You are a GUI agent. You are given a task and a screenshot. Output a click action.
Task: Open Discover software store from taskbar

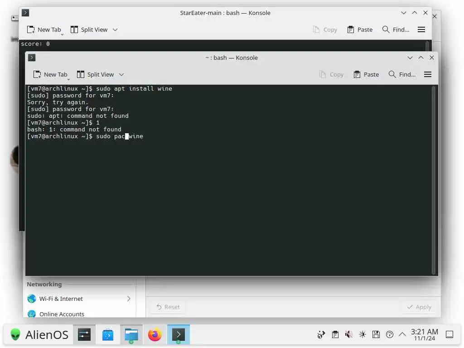click(108, 335)
